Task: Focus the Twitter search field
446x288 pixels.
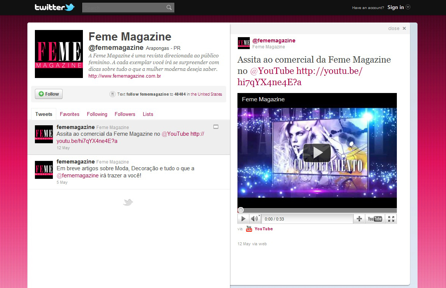Action: coord(128,7)
